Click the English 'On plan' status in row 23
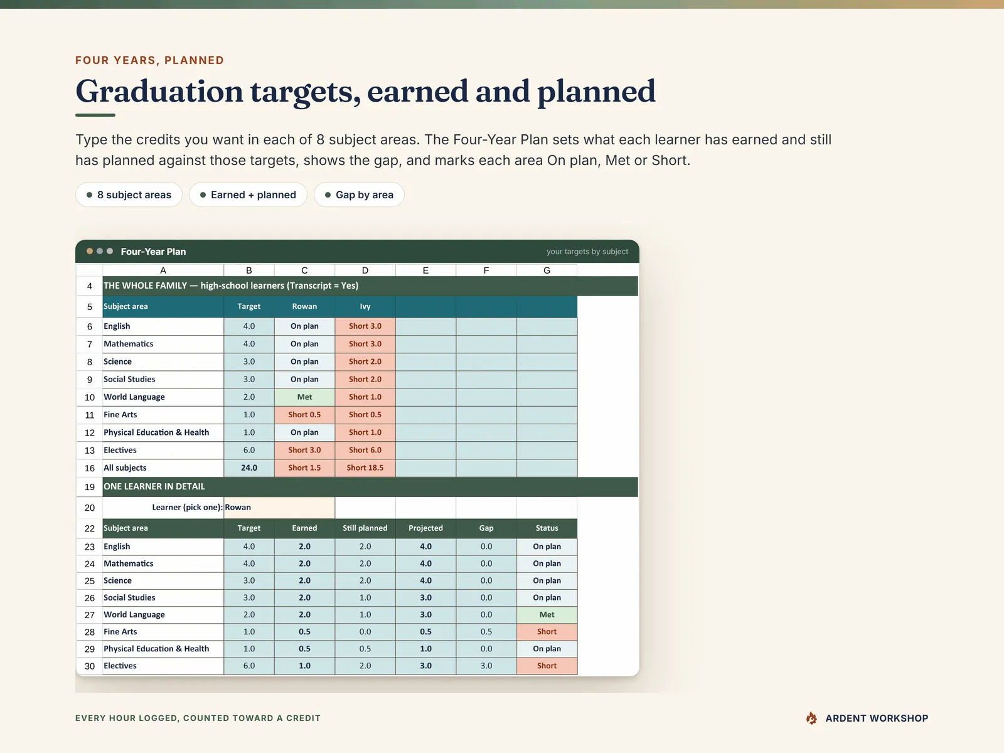Screen dimensions: 1004x753 547,547
